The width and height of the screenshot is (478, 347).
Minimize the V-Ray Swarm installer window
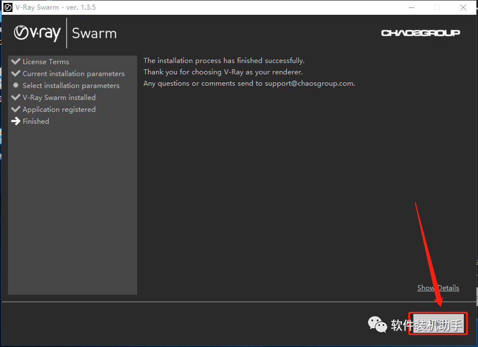412,7
